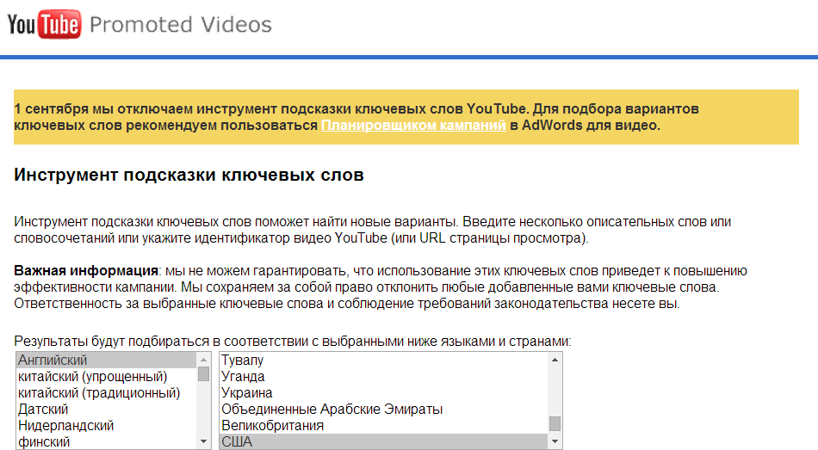Pick Великобритания in country list
This screenshot has height=450, width=818.
click(x=383, y=426)
